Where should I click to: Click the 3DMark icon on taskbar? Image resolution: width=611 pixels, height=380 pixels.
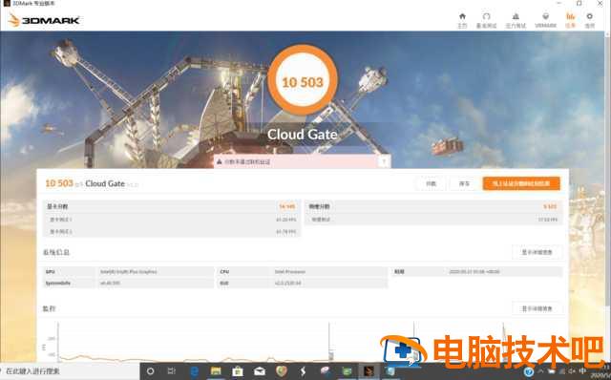pos(369,371)
